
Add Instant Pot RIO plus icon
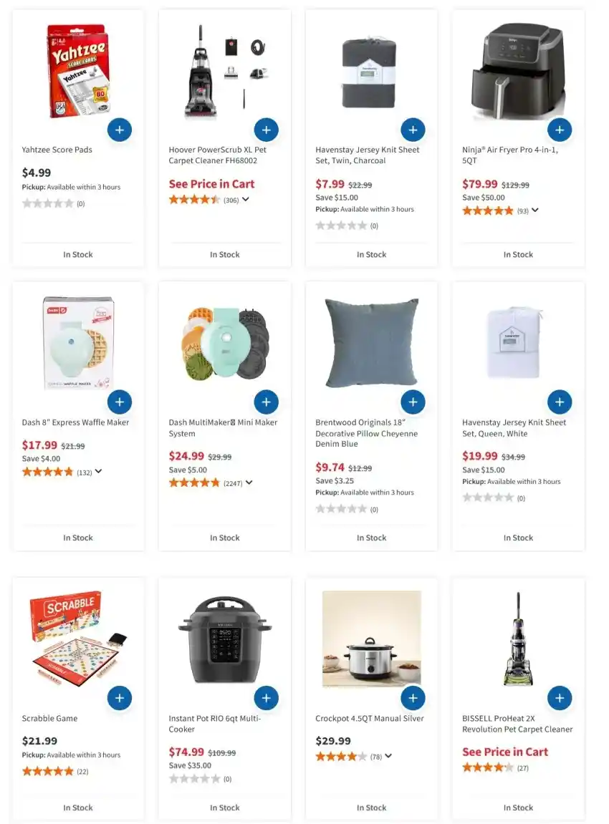click(x=266, y=698)
